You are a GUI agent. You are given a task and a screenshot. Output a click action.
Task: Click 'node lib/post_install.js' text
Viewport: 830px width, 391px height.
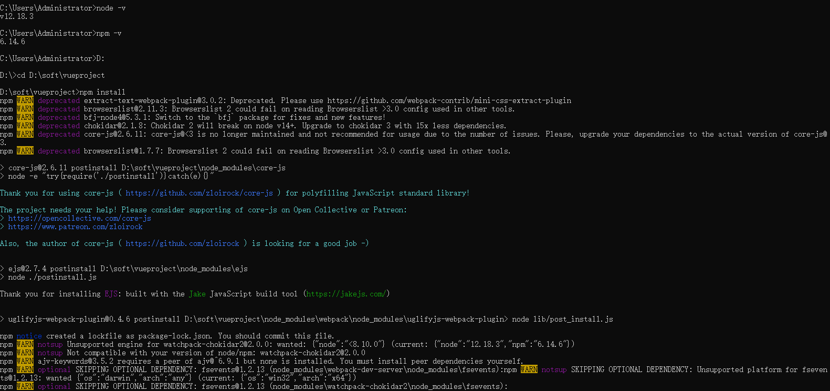pos(563,319)
